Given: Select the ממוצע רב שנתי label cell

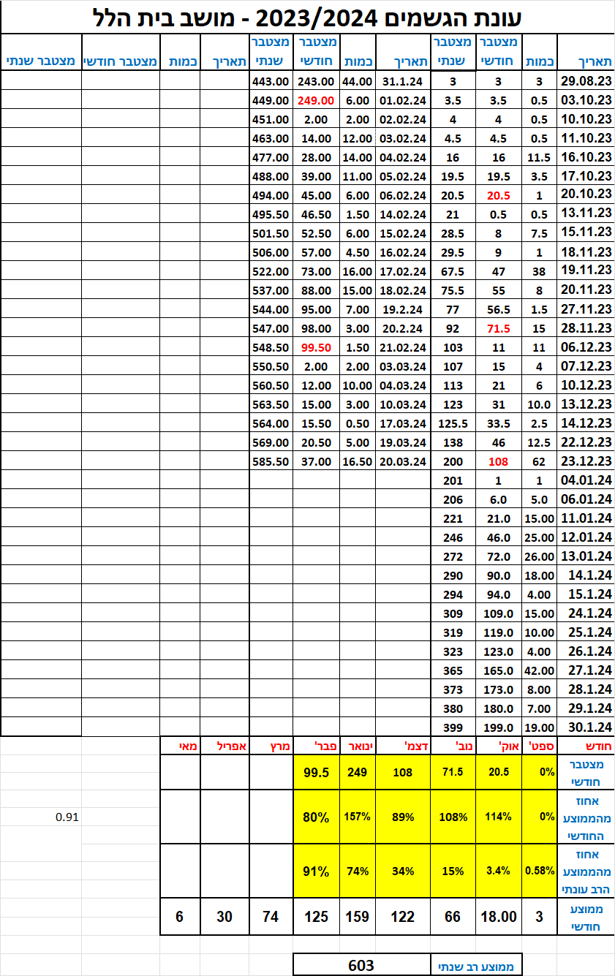Looking at the screenshot, I should click(475, 966).
